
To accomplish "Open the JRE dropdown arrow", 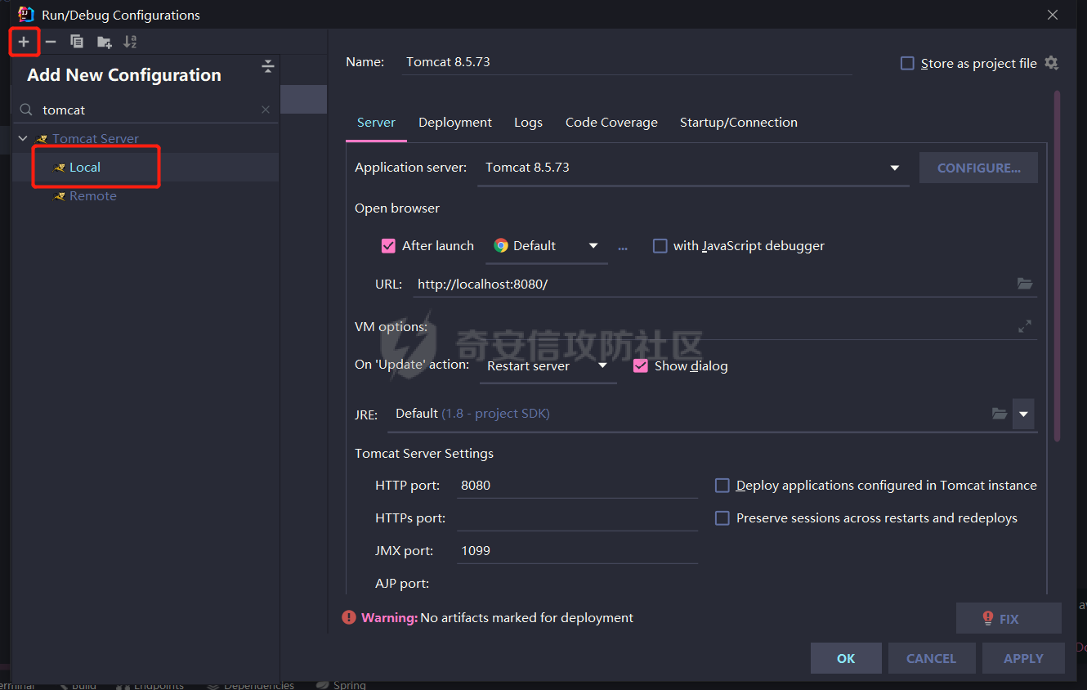I will pyautogui.click(x=1023, y=414).
